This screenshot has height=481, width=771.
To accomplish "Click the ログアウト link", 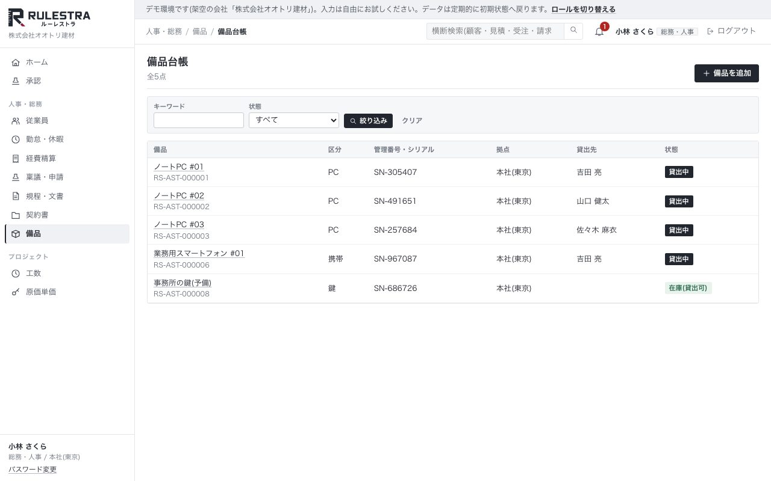I will [731, 31].
